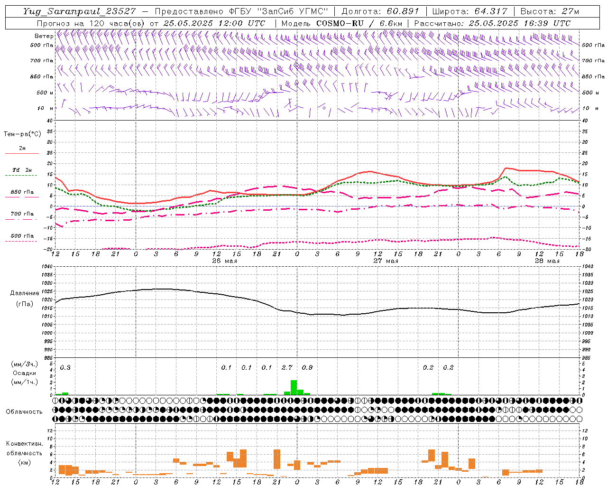Click the tallest green precipitation bar
The height and width of the screenshot is (486, 607).
tap(294, 387)
